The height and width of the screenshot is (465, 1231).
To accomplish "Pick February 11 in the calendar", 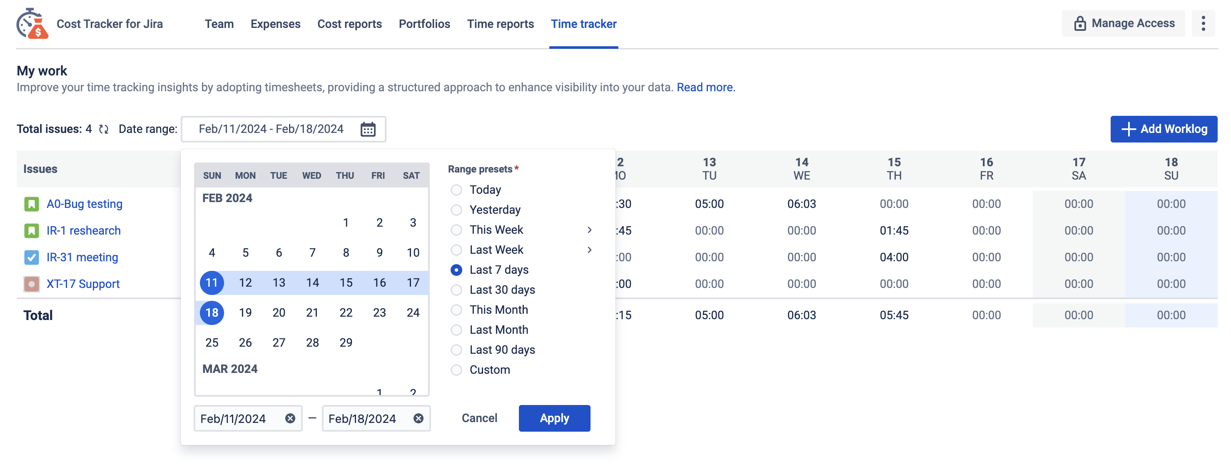I will [212, 282].
